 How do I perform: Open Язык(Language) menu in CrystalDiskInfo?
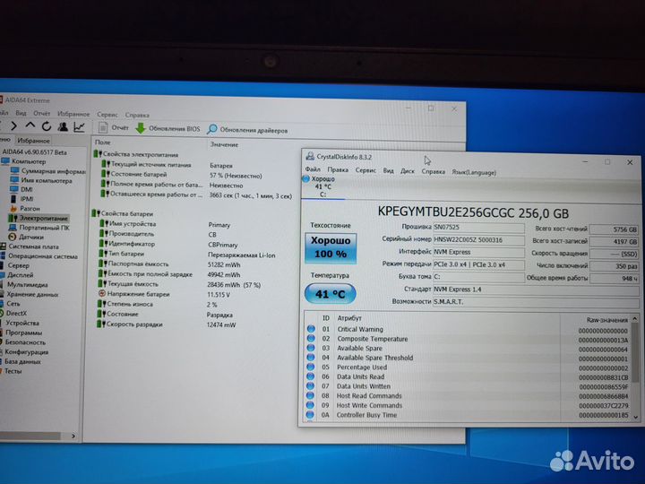pos(474,172)
